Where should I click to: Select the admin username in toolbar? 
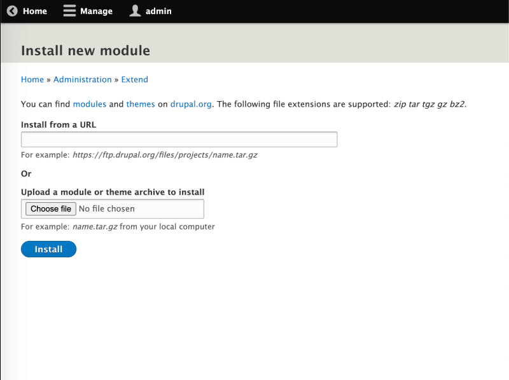[158, 11]
